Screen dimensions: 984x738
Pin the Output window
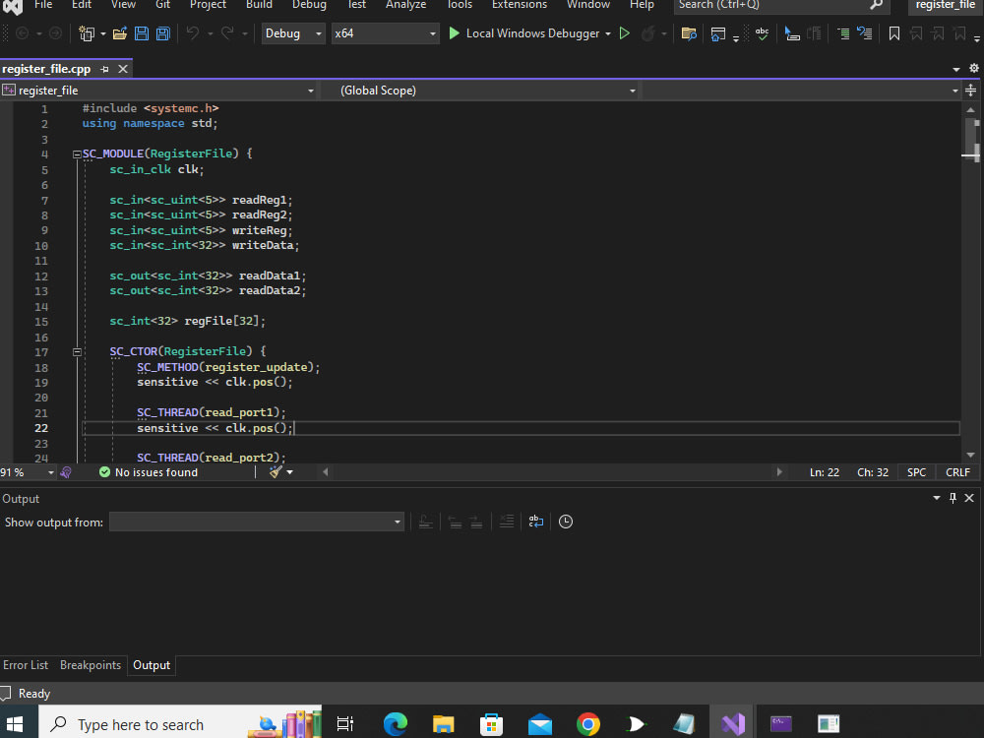(x=953, y=498)
